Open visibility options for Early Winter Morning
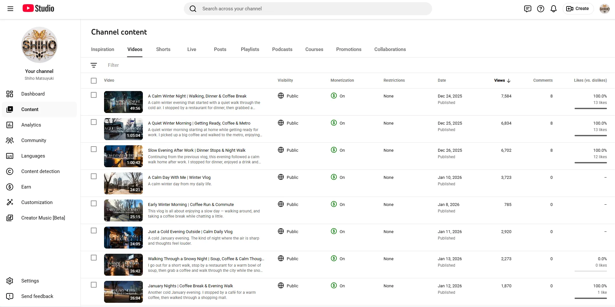Screen dimensions: 615x307 288,204
